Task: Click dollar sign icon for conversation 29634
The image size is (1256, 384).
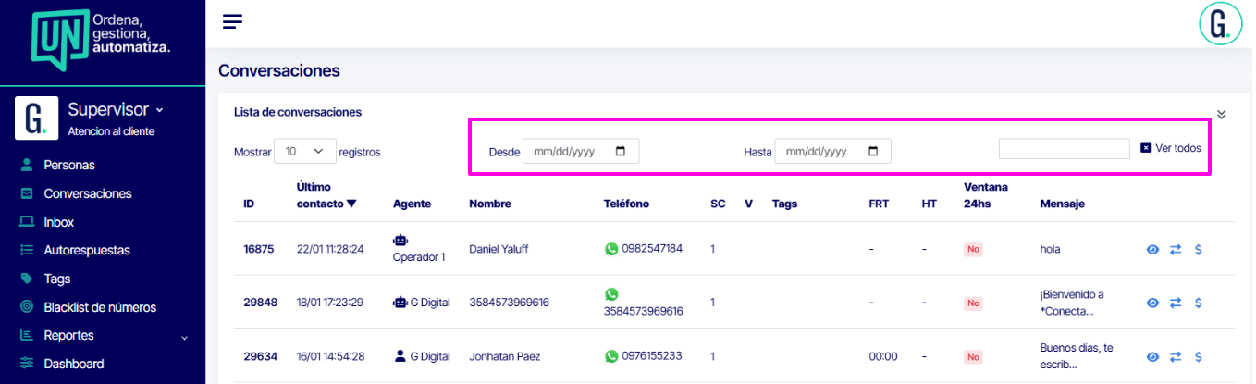Action: click(x=1198, y=356)
